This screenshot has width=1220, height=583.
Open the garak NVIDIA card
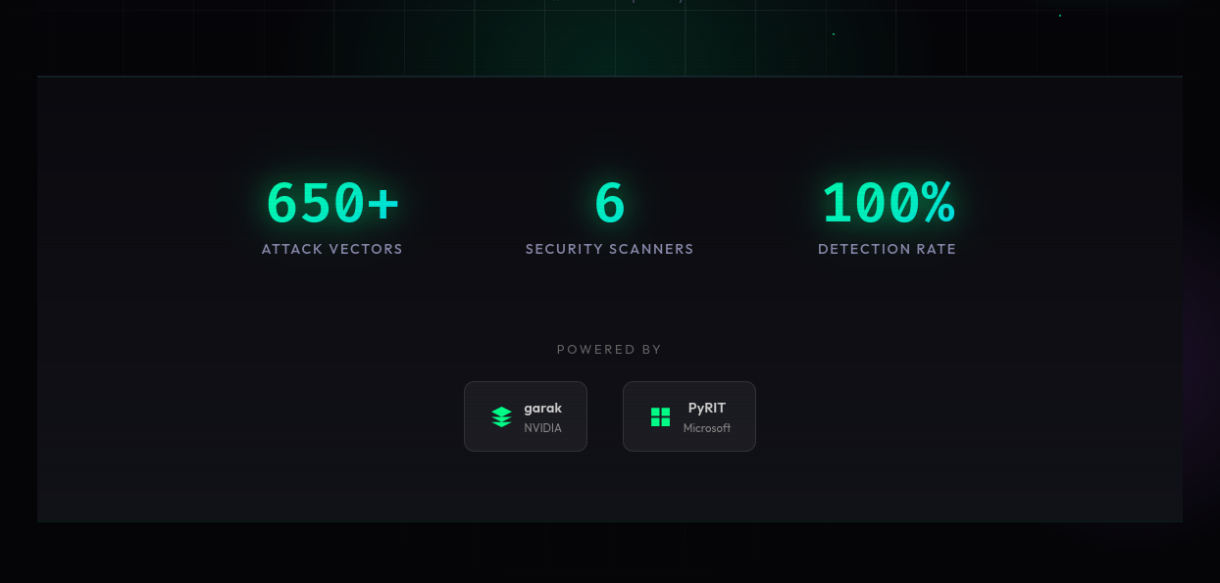(x=526, y=415)
